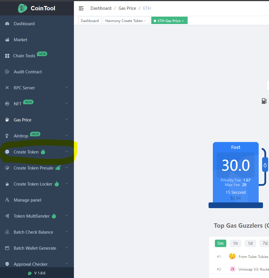The height and width of the screenshot is (278, 269).
Task: Open the From Tube: Tubies gas guzzler link
Action: click(253, 257)
